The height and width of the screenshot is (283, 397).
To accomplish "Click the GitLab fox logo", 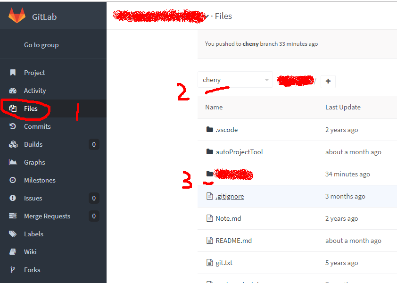I will (17, 16).
